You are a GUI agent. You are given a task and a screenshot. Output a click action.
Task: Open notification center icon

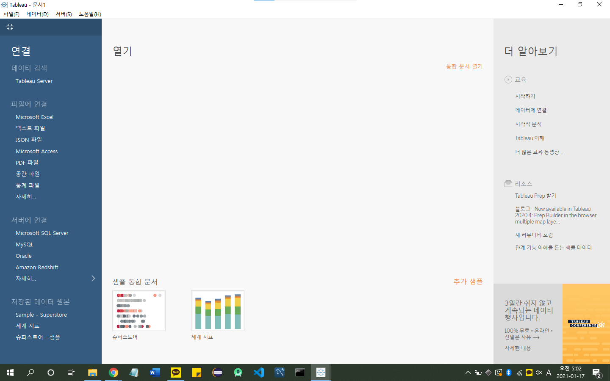coord(597,373)
